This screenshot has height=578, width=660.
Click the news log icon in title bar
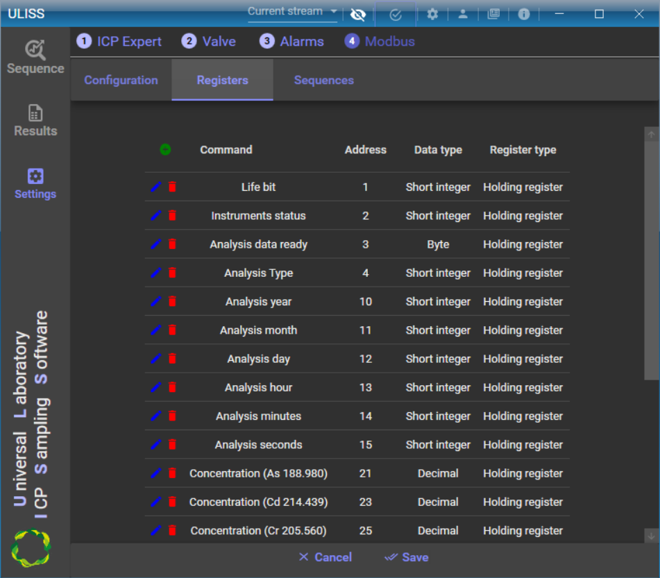(493, 14)
